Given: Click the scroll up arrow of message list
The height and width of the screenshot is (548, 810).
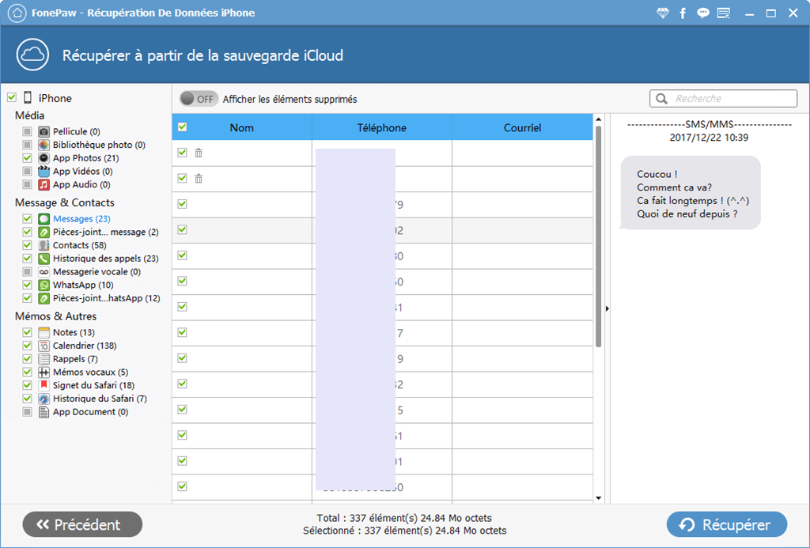Looking at the screenshot, I should point(598,119).
